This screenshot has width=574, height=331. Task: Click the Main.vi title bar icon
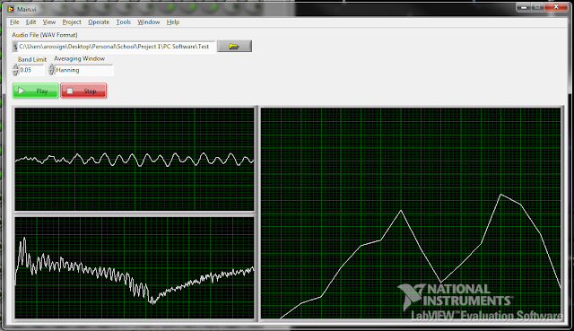click(x=11, y=9)
